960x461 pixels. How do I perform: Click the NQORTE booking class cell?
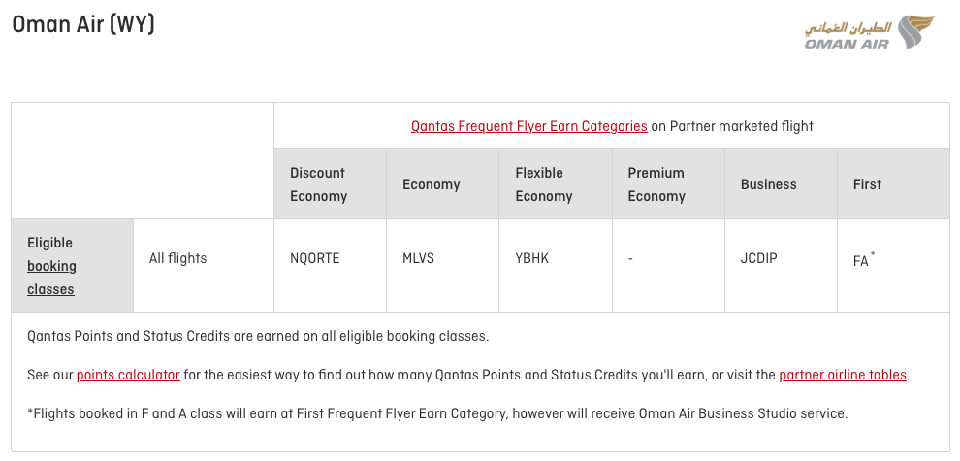[x=315, y=259]
